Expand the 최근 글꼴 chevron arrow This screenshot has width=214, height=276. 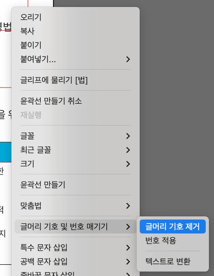[128, 150]
